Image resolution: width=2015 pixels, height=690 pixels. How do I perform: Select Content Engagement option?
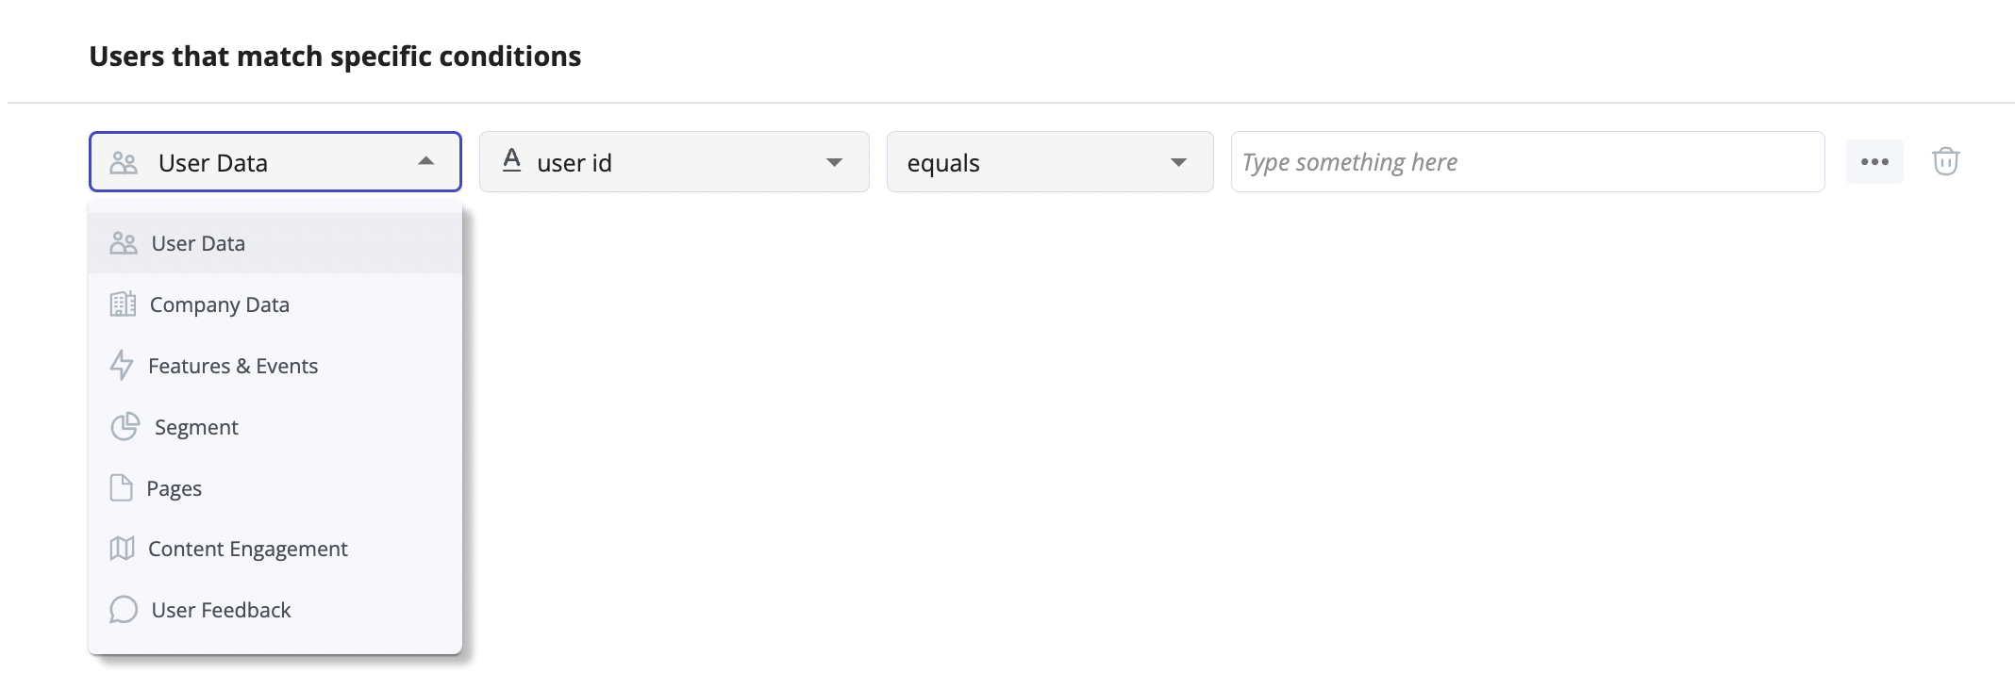246,549
